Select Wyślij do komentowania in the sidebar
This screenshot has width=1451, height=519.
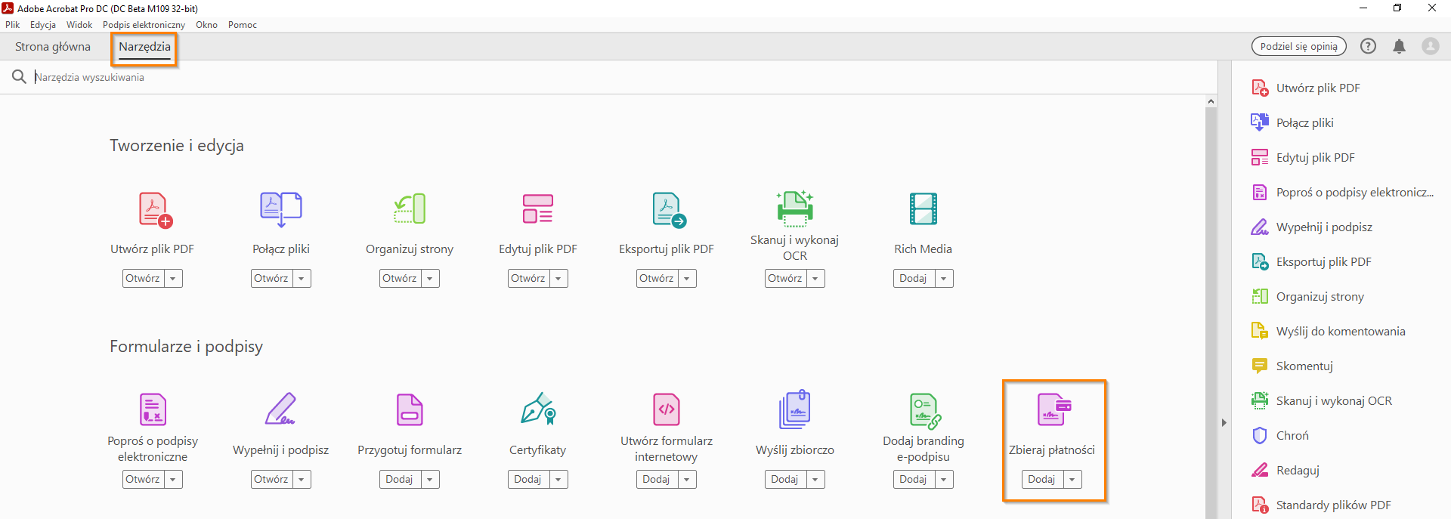point(1328,331)
